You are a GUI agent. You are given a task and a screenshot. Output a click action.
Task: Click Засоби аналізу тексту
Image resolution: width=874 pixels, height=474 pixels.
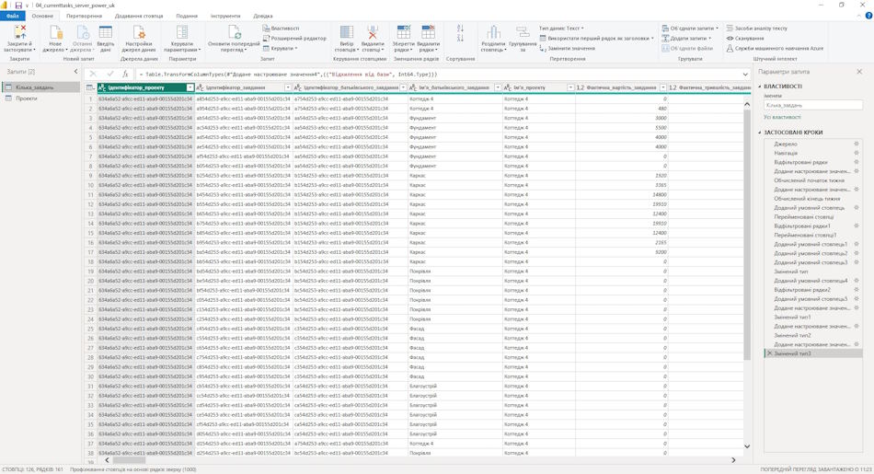tap(756, 28)
